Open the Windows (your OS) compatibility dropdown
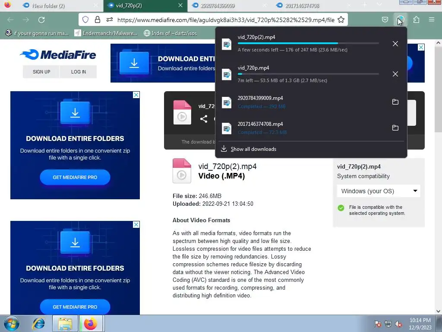 pos(379,191)
